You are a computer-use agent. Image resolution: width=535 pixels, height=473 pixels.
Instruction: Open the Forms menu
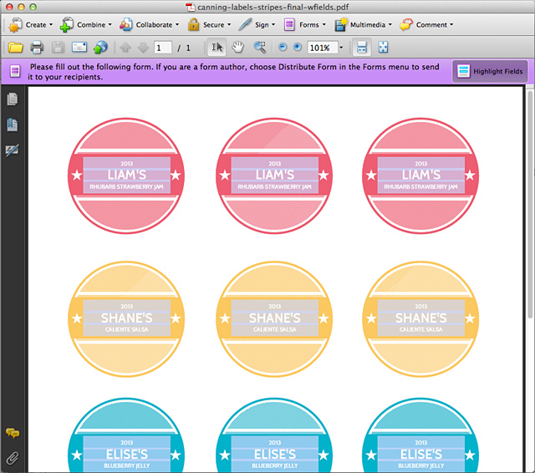coord(304,25)
